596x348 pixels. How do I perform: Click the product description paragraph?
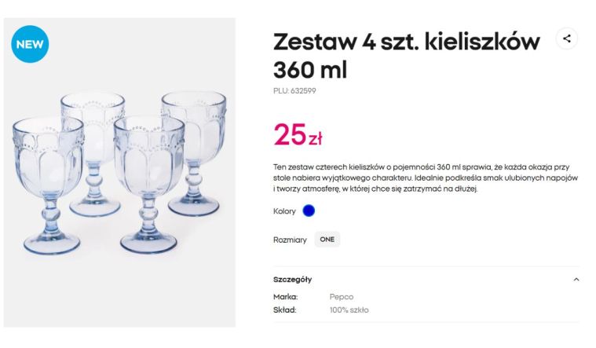426,178
